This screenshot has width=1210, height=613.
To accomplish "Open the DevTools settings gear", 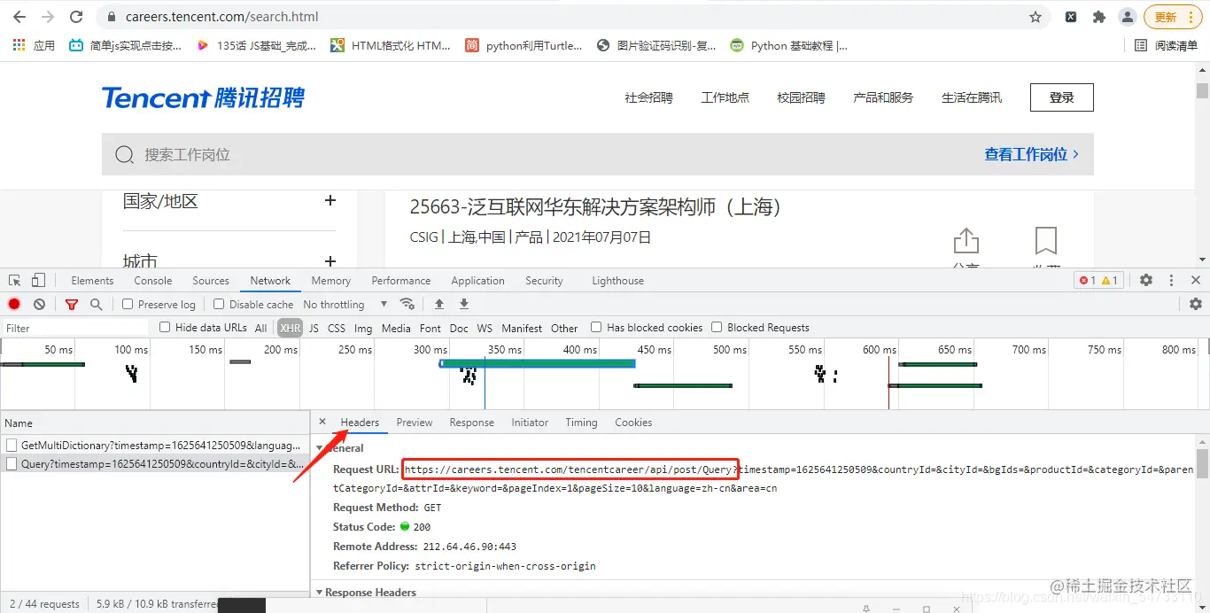I will 1146,280.
